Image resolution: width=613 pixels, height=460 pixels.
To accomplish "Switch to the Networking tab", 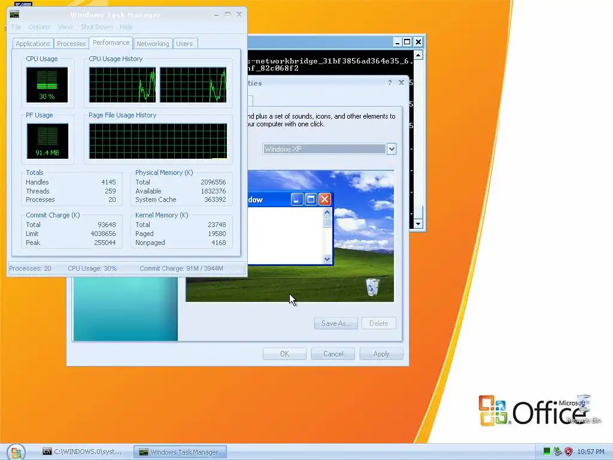I will [153, 44].
